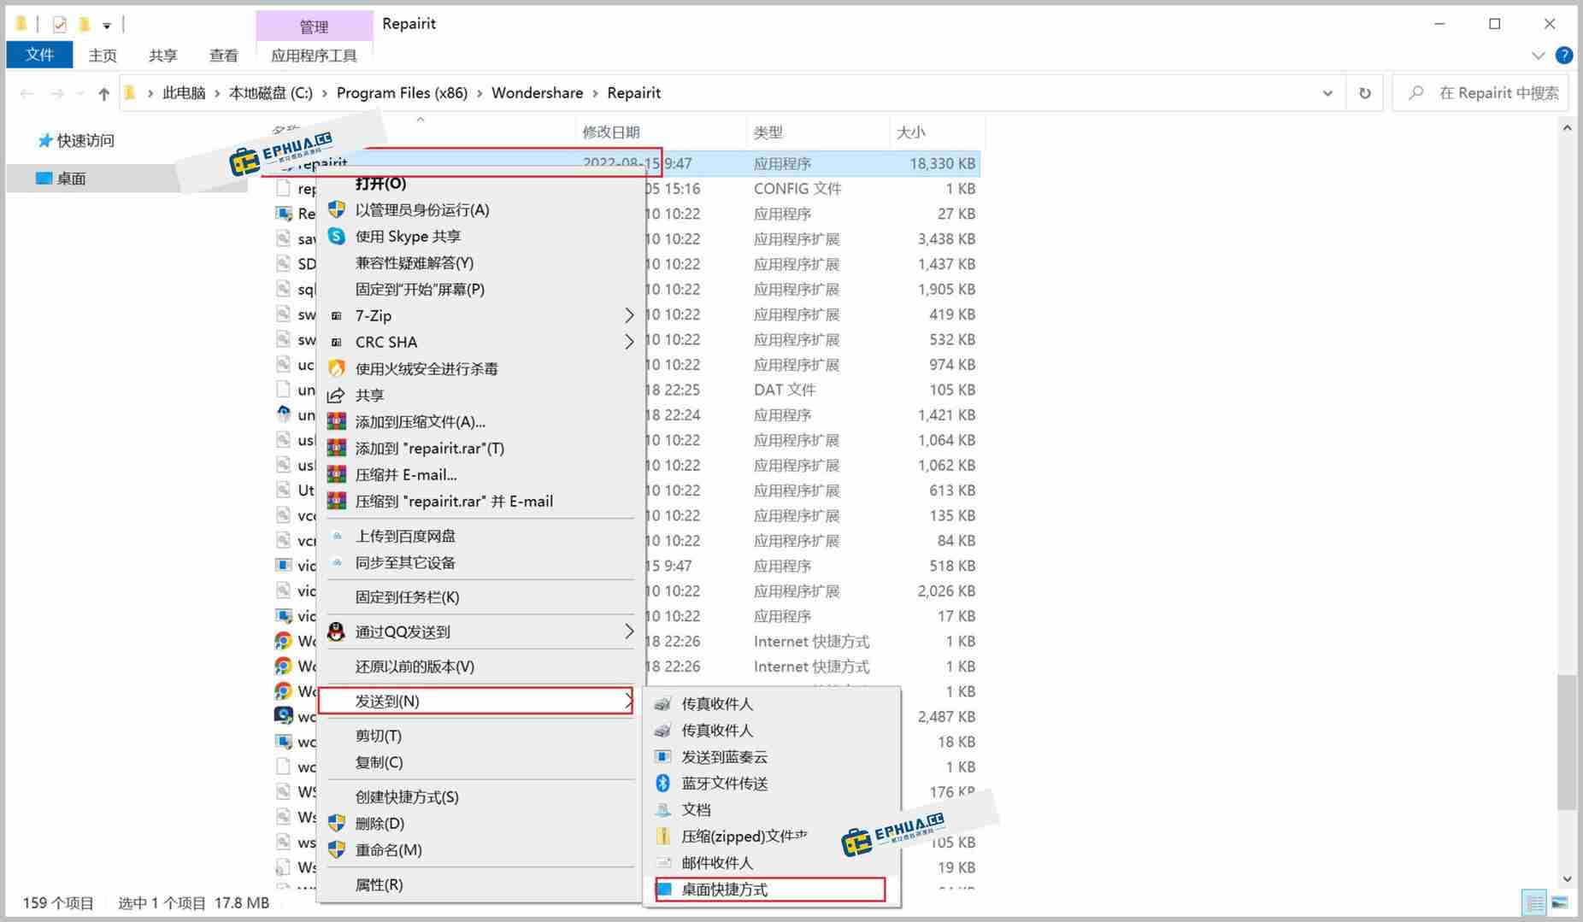The image size is (1583, 922).
Task: Click the Lanzou cloud icon beside 发送到蓝奏云
Action: point(662,756)
